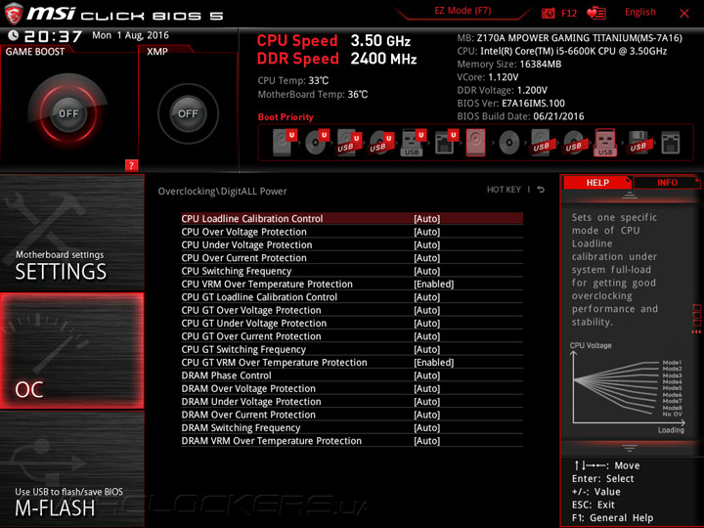
Task: Select the legacy USB CD/DVD boot icon
Action: pyautogui.click(x=573, y=143)
